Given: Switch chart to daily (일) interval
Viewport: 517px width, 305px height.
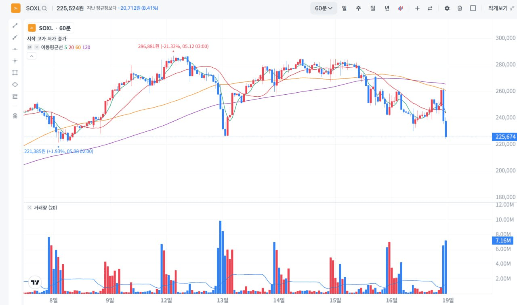Looking at the screenshot, I should [344, 8].
